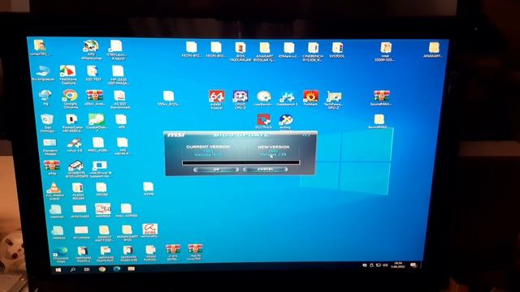The image size is (520, 292).
Task: Open the BIOS YAZILIMLARI folder icon
Action: point(240,52)
